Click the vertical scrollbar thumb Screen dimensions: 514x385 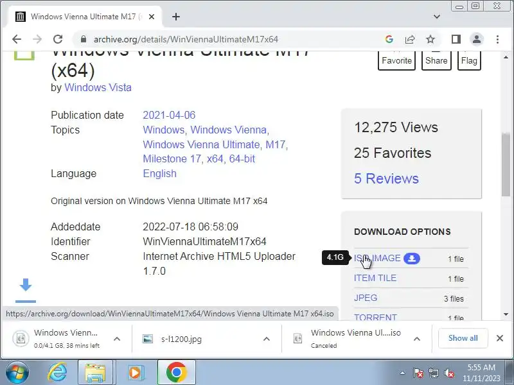coord(506,165)
